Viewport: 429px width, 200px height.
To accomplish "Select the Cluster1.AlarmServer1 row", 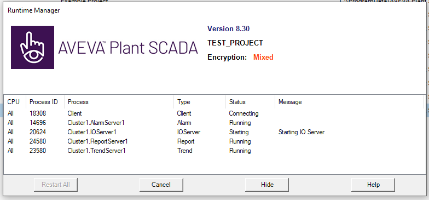I will pyautogui.click(x=213, y=123).
